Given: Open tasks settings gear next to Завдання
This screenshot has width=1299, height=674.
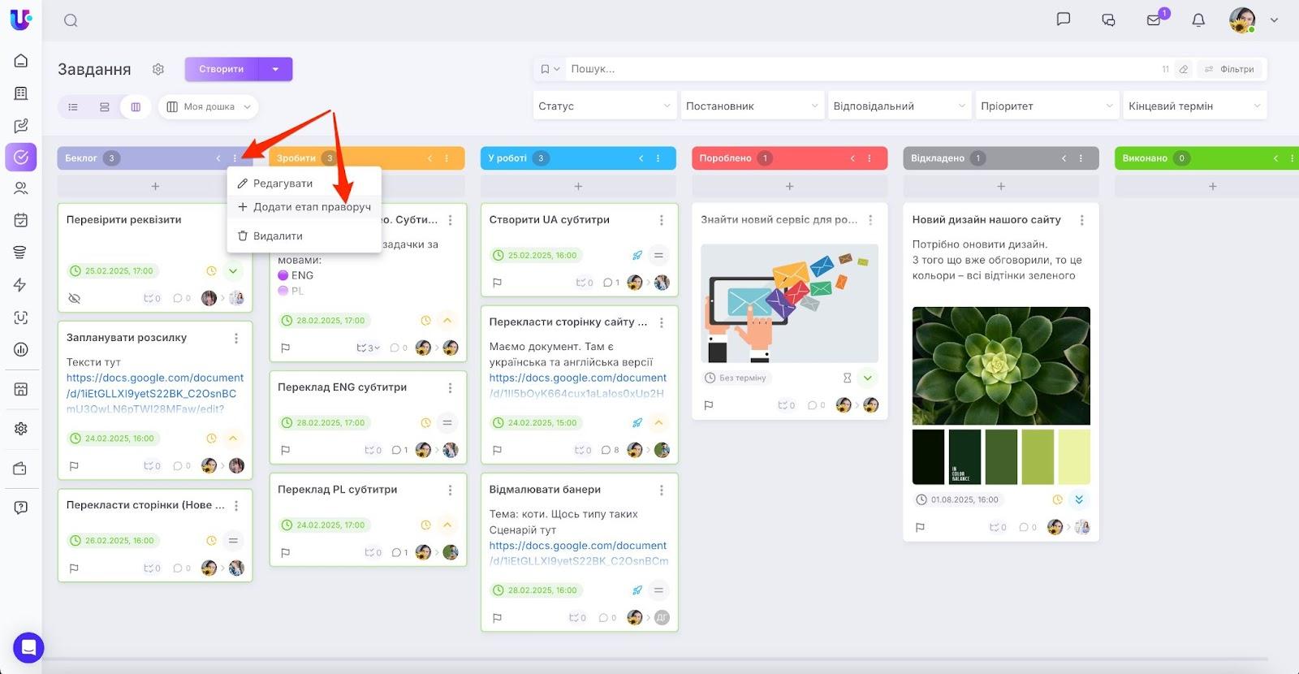Looking at the screenshot, I should 158,69.
